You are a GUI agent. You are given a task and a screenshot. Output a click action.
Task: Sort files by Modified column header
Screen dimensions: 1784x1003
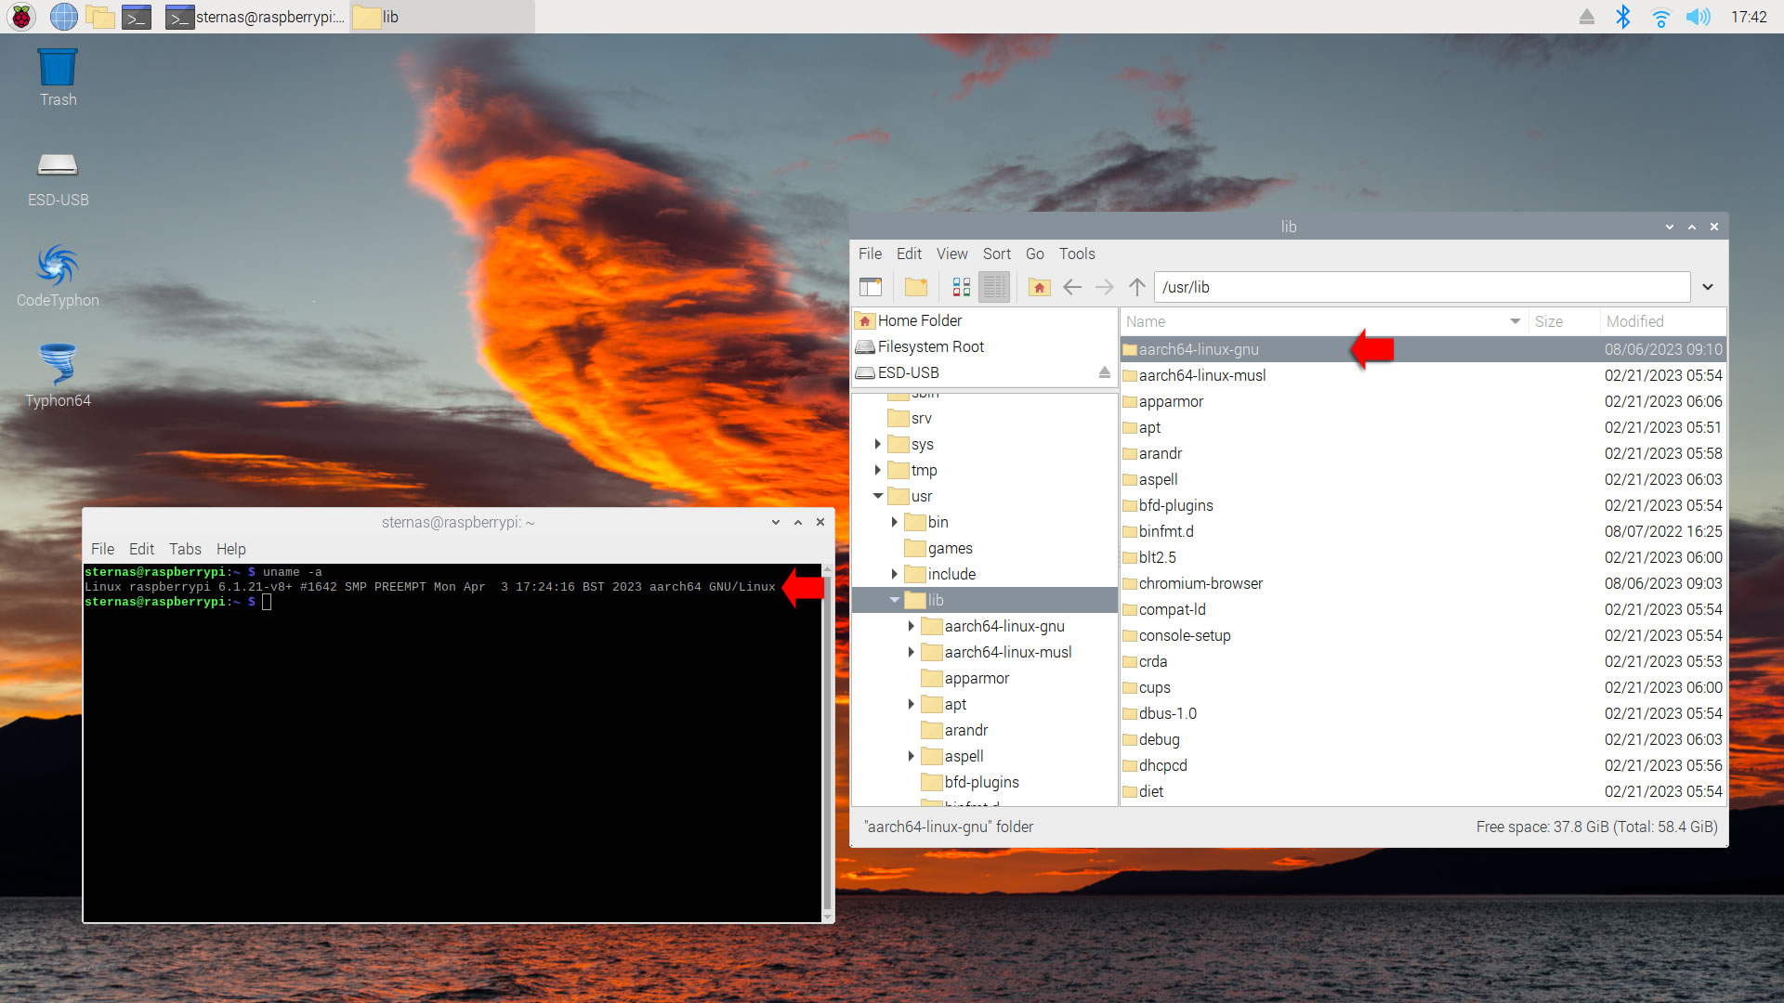pos(1662,321)
